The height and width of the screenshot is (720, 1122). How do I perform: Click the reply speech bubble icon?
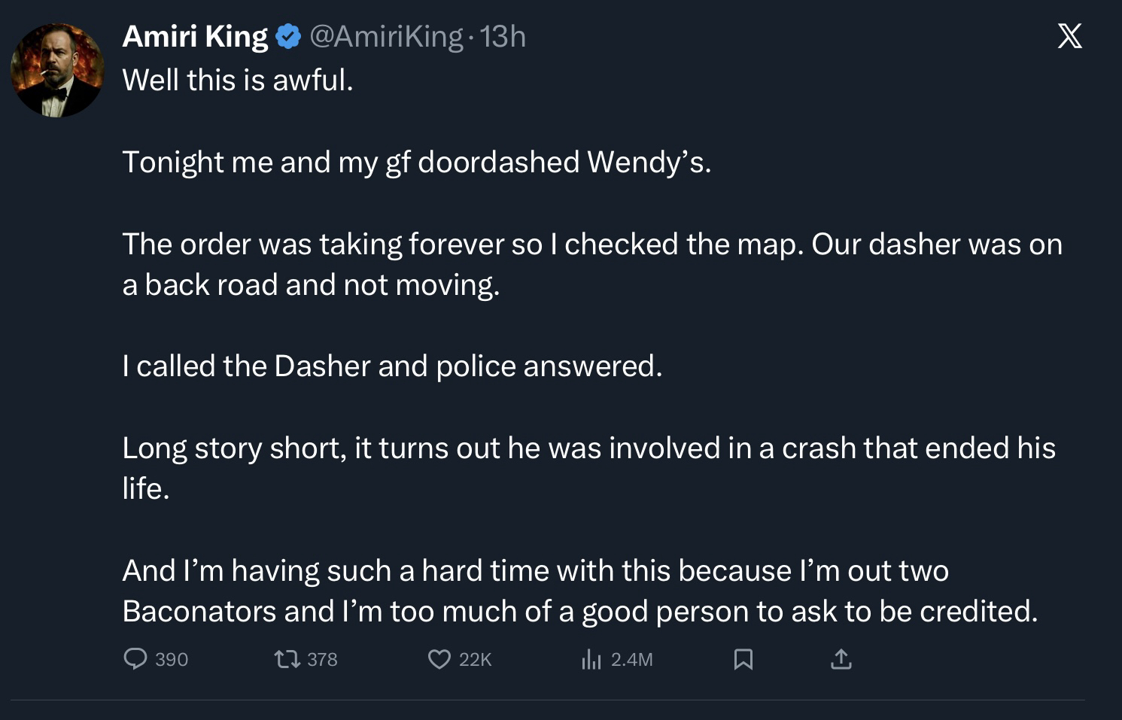135,659
